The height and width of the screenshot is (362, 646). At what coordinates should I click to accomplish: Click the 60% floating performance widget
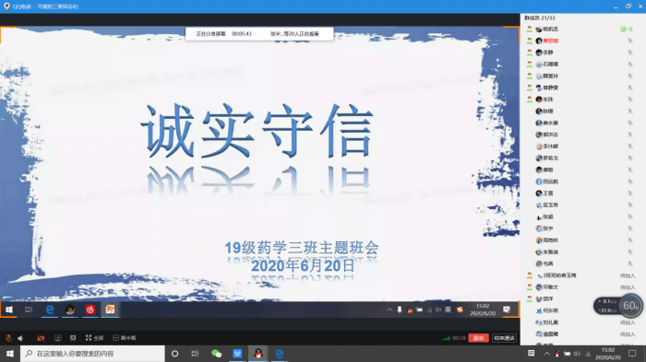click(630, 306)
